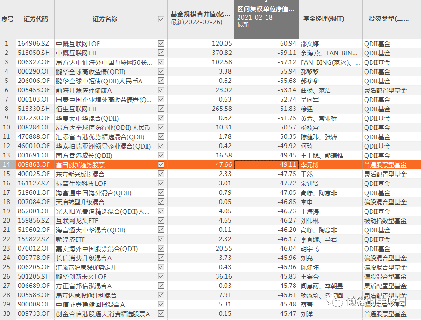Click the 证券代码 column header
Screen dimensions: 421x320
click(x=35, y=19)
